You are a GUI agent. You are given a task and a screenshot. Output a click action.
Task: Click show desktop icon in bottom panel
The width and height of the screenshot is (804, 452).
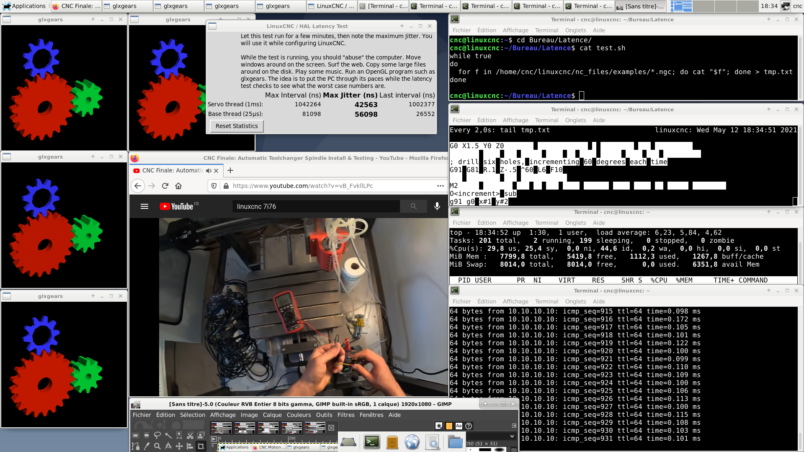click(x=348, y=442)
